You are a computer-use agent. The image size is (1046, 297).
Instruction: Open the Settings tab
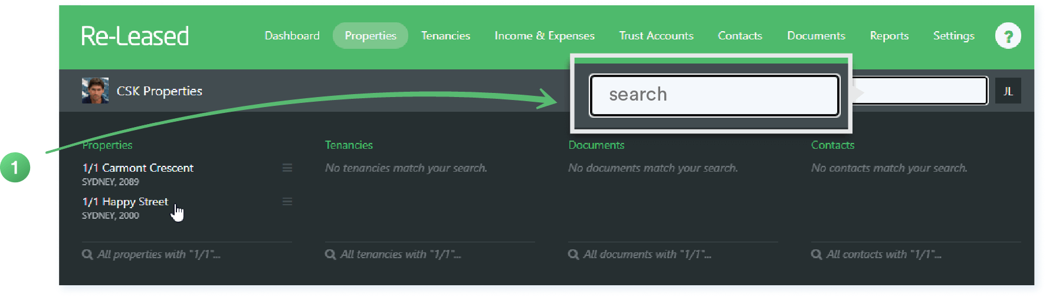point(953,36)
